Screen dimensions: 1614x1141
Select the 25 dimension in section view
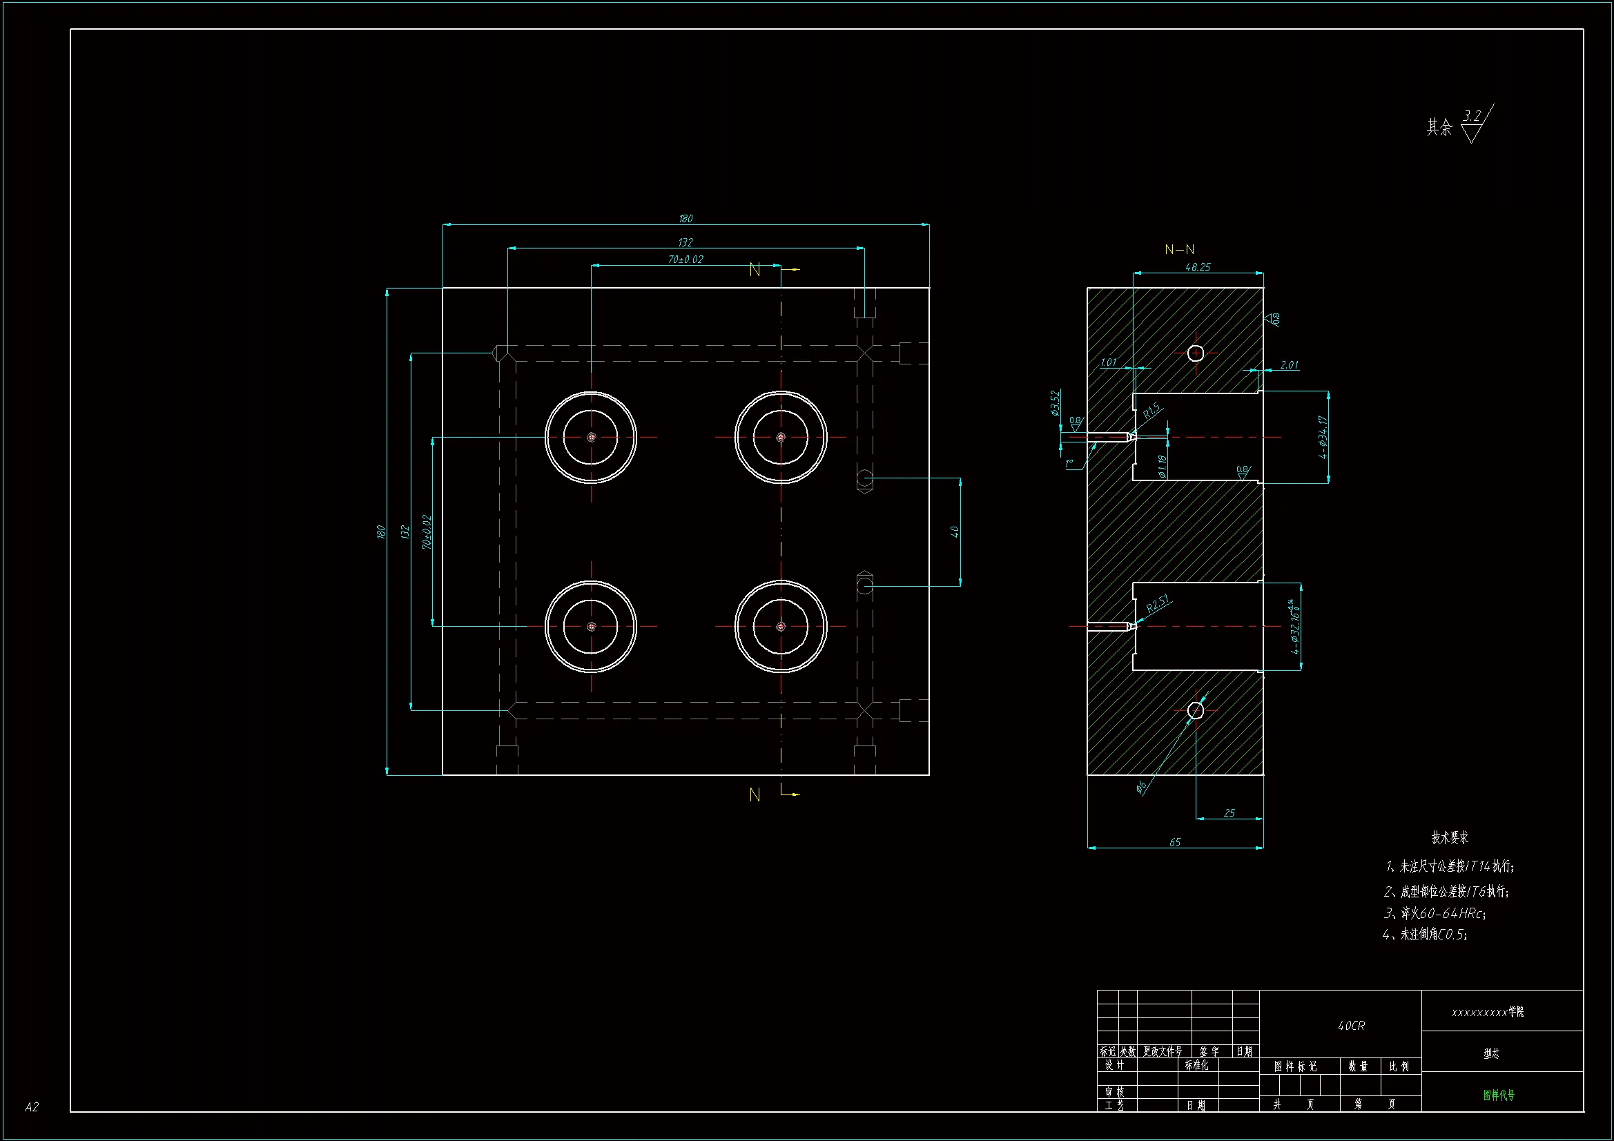pos(1229,812)
